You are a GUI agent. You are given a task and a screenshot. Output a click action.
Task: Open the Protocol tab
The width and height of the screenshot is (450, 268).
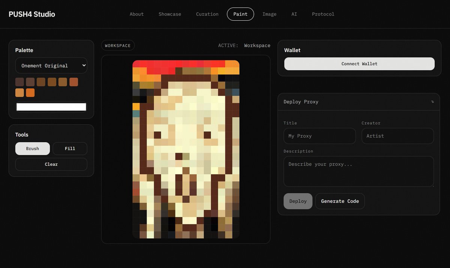point(323,14)
